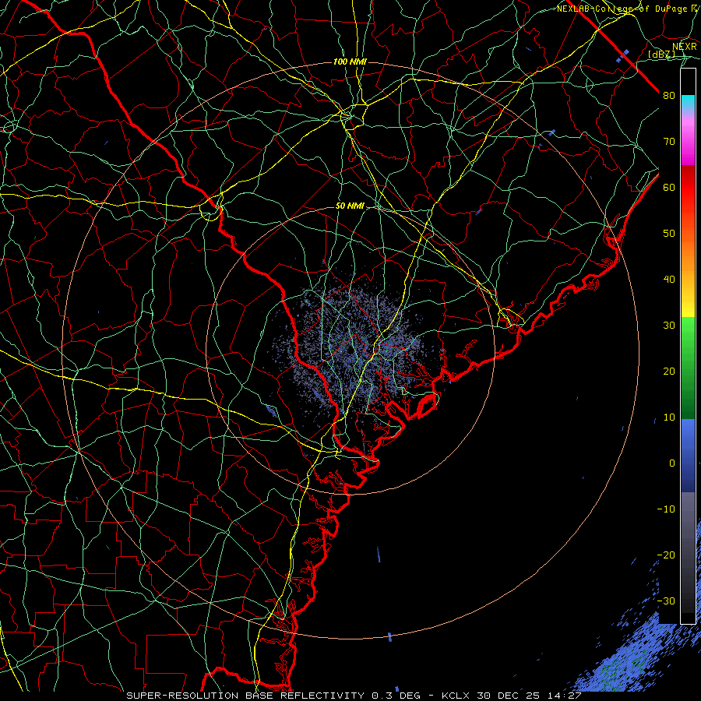Click the "50 NMI" range ring label
Image resolution: width=701 pixels, height=701 pixels.
pos(350,206)
